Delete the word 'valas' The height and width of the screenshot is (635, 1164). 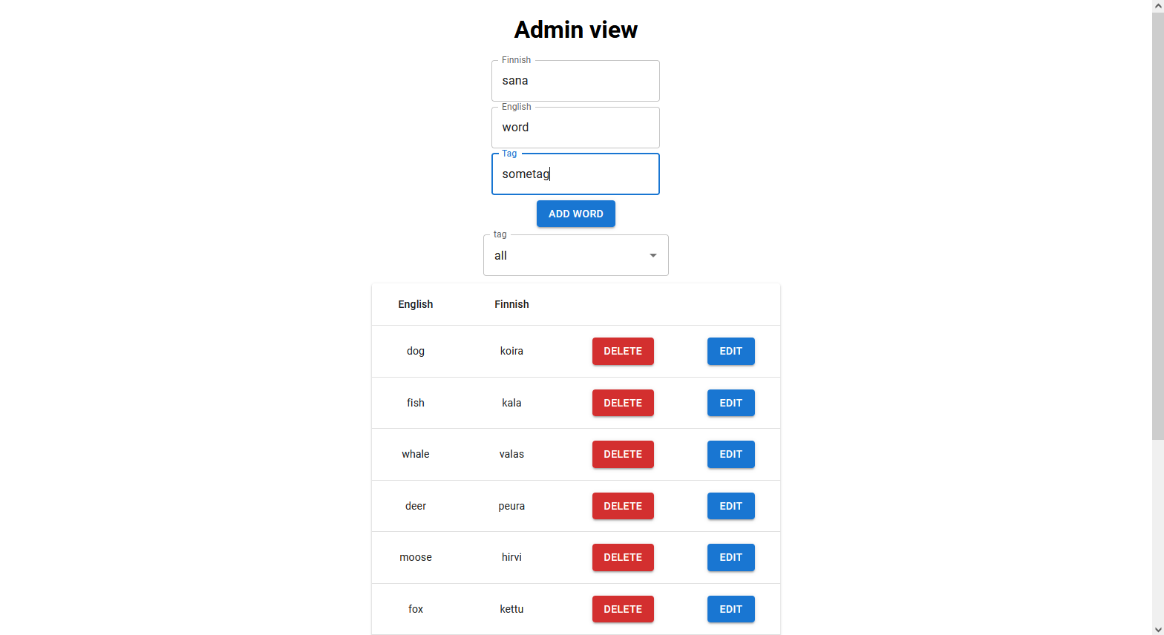(622, 454)
